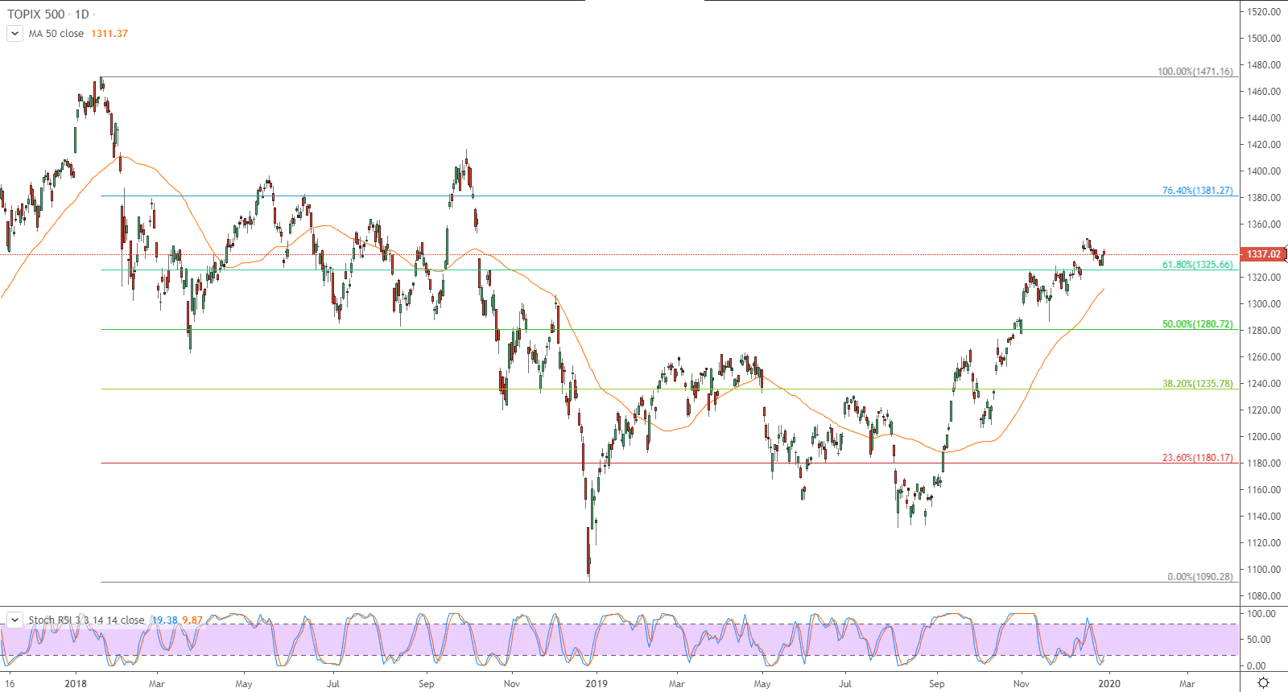Select the 23.60%(1180.17) Fibonacci label
Image resolution: width=1288 pixels, height=692 pixels.
pyautogui.click(x=1197, y=458)
